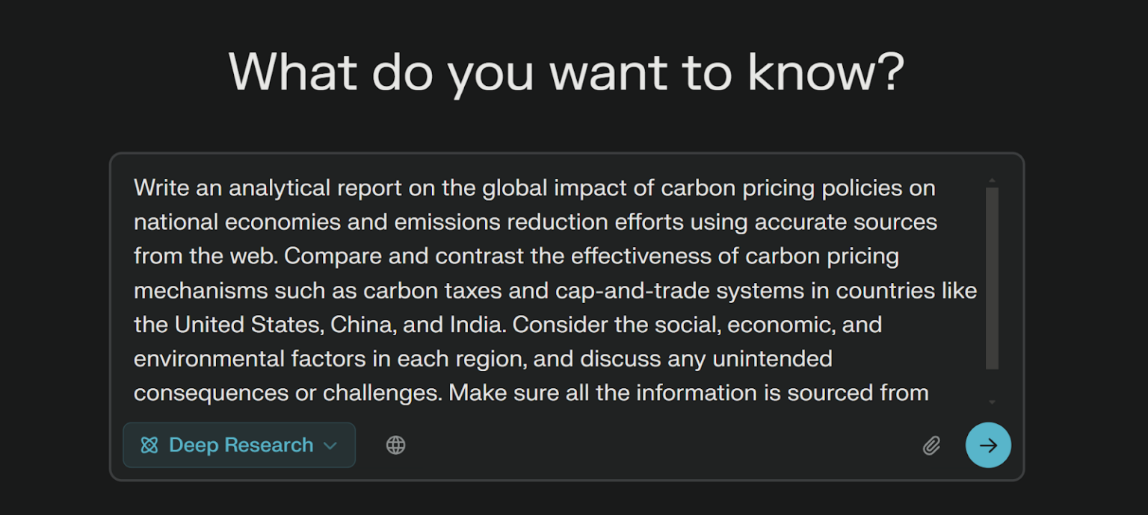Screen dimensions: 1148x515
Task: Click the globe web search icon
Action: [x=395, y=446]
